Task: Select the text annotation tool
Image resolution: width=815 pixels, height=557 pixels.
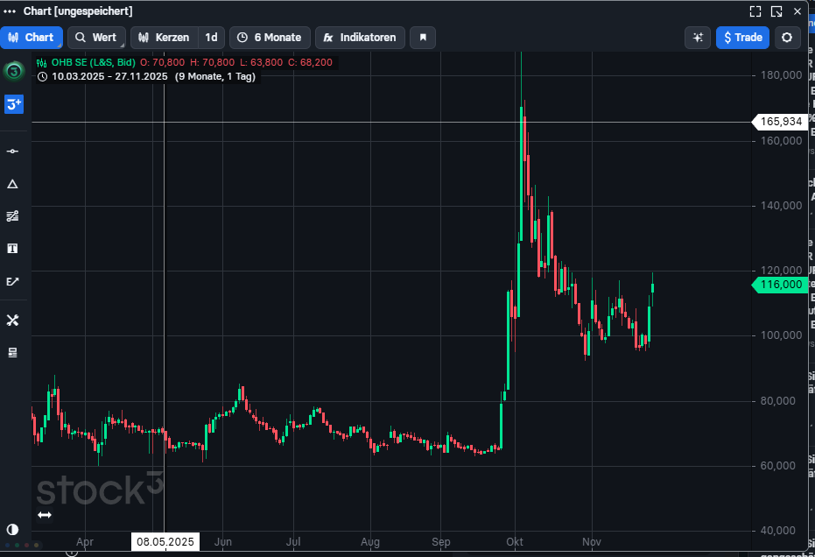Action: [13, 249]
